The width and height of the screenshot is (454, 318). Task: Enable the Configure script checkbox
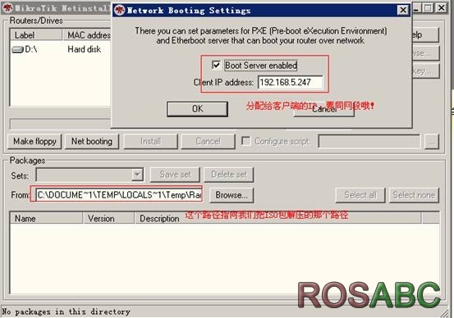(245, 141)
